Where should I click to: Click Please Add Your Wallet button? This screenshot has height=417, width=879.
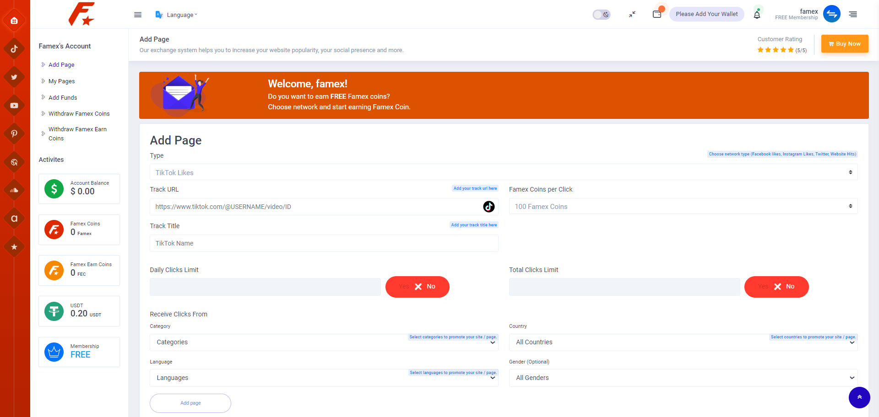point(707,14)
